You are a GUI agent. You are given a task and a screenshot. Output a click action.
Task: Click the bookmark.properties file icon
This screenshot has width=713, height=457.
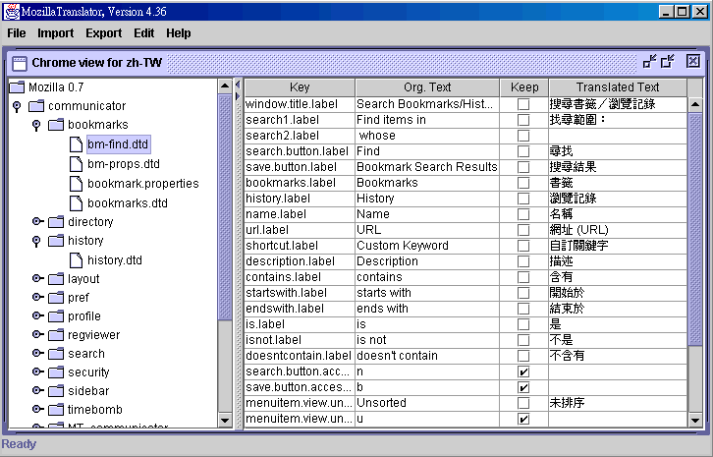coord(76,184)
